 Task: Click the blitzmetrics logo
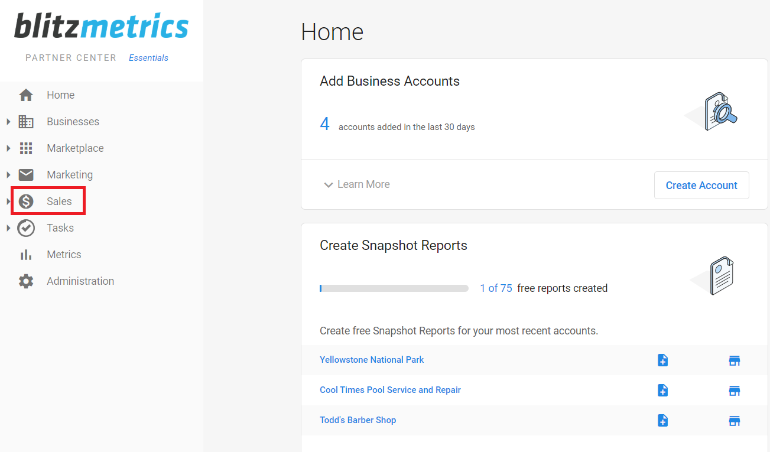coord(102,27)
